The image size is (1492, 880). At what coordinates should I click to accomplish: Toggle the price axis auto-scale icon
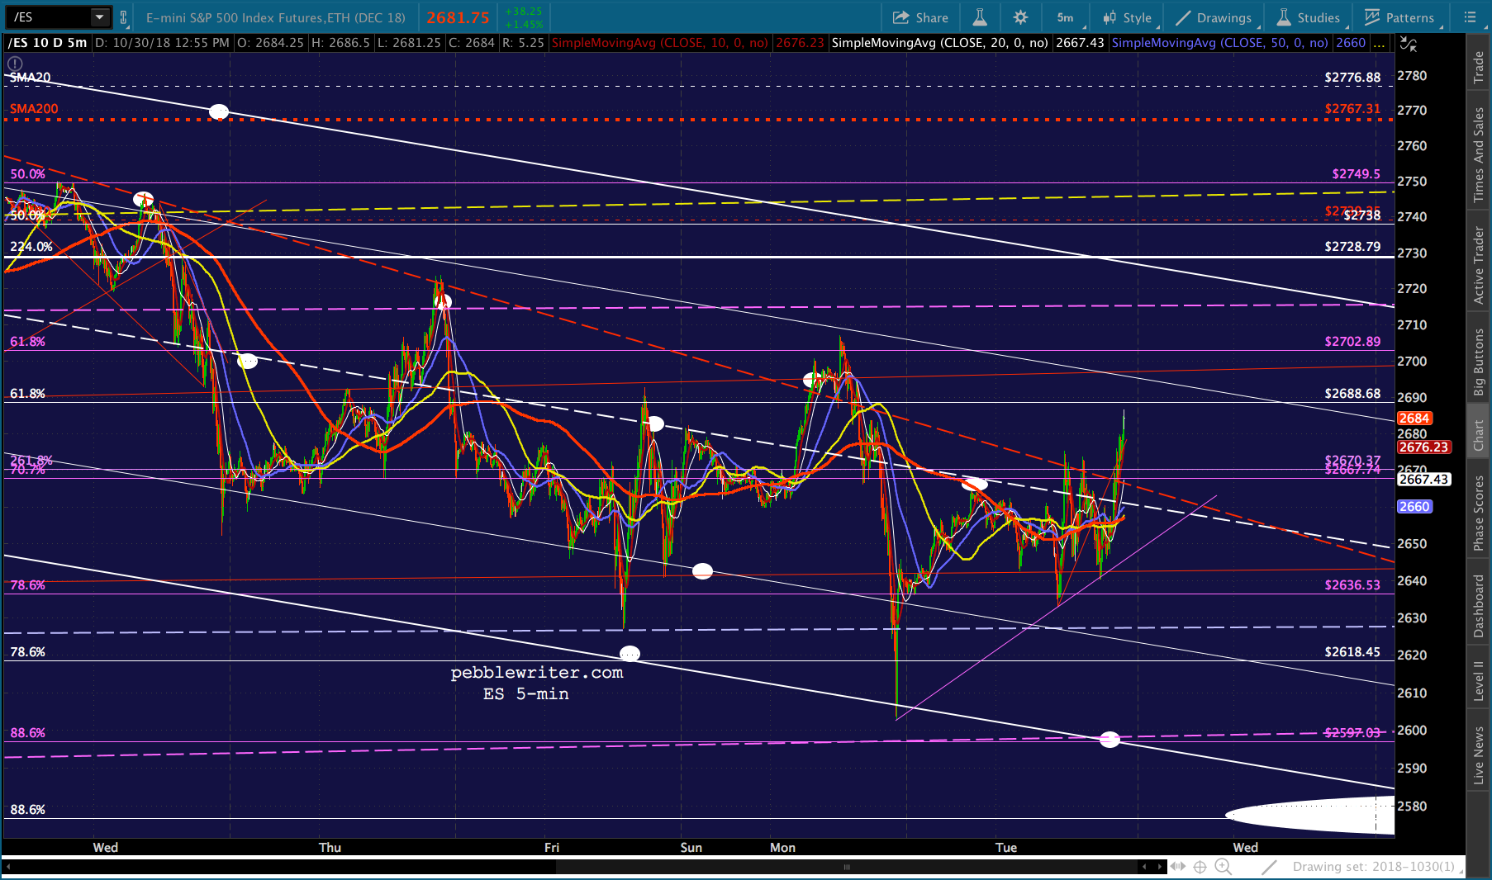[1408, 44]
